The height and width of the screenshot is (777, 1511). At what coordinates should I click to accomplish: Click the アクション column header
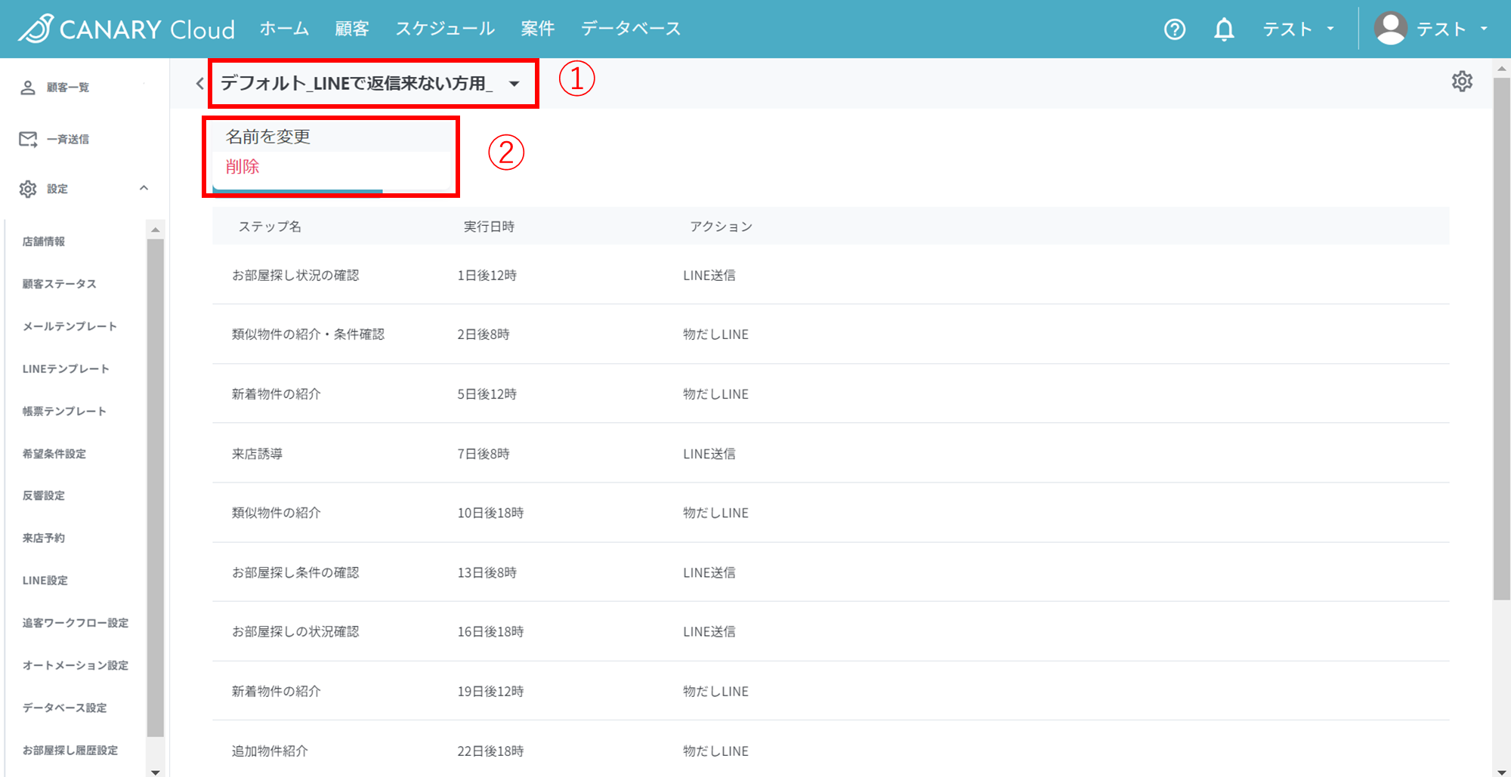(x=721, y=227)
